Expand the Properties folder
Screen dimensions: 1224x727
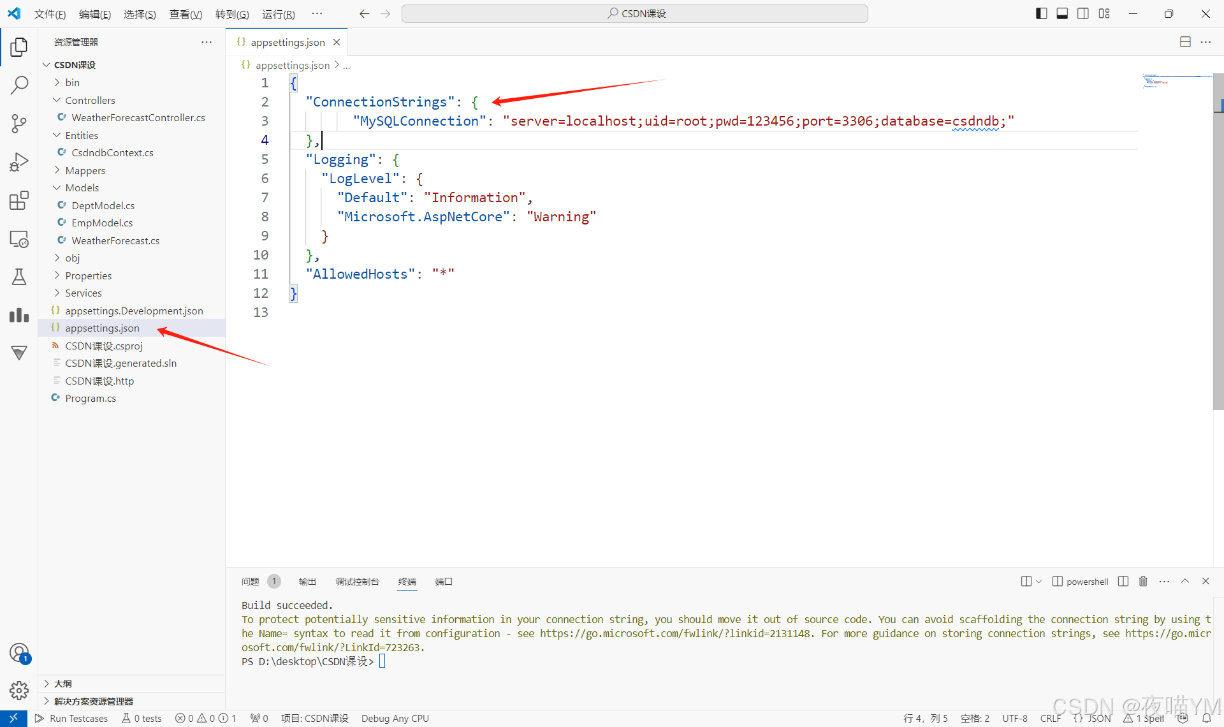pyautogui.click(x=131, y=275)
